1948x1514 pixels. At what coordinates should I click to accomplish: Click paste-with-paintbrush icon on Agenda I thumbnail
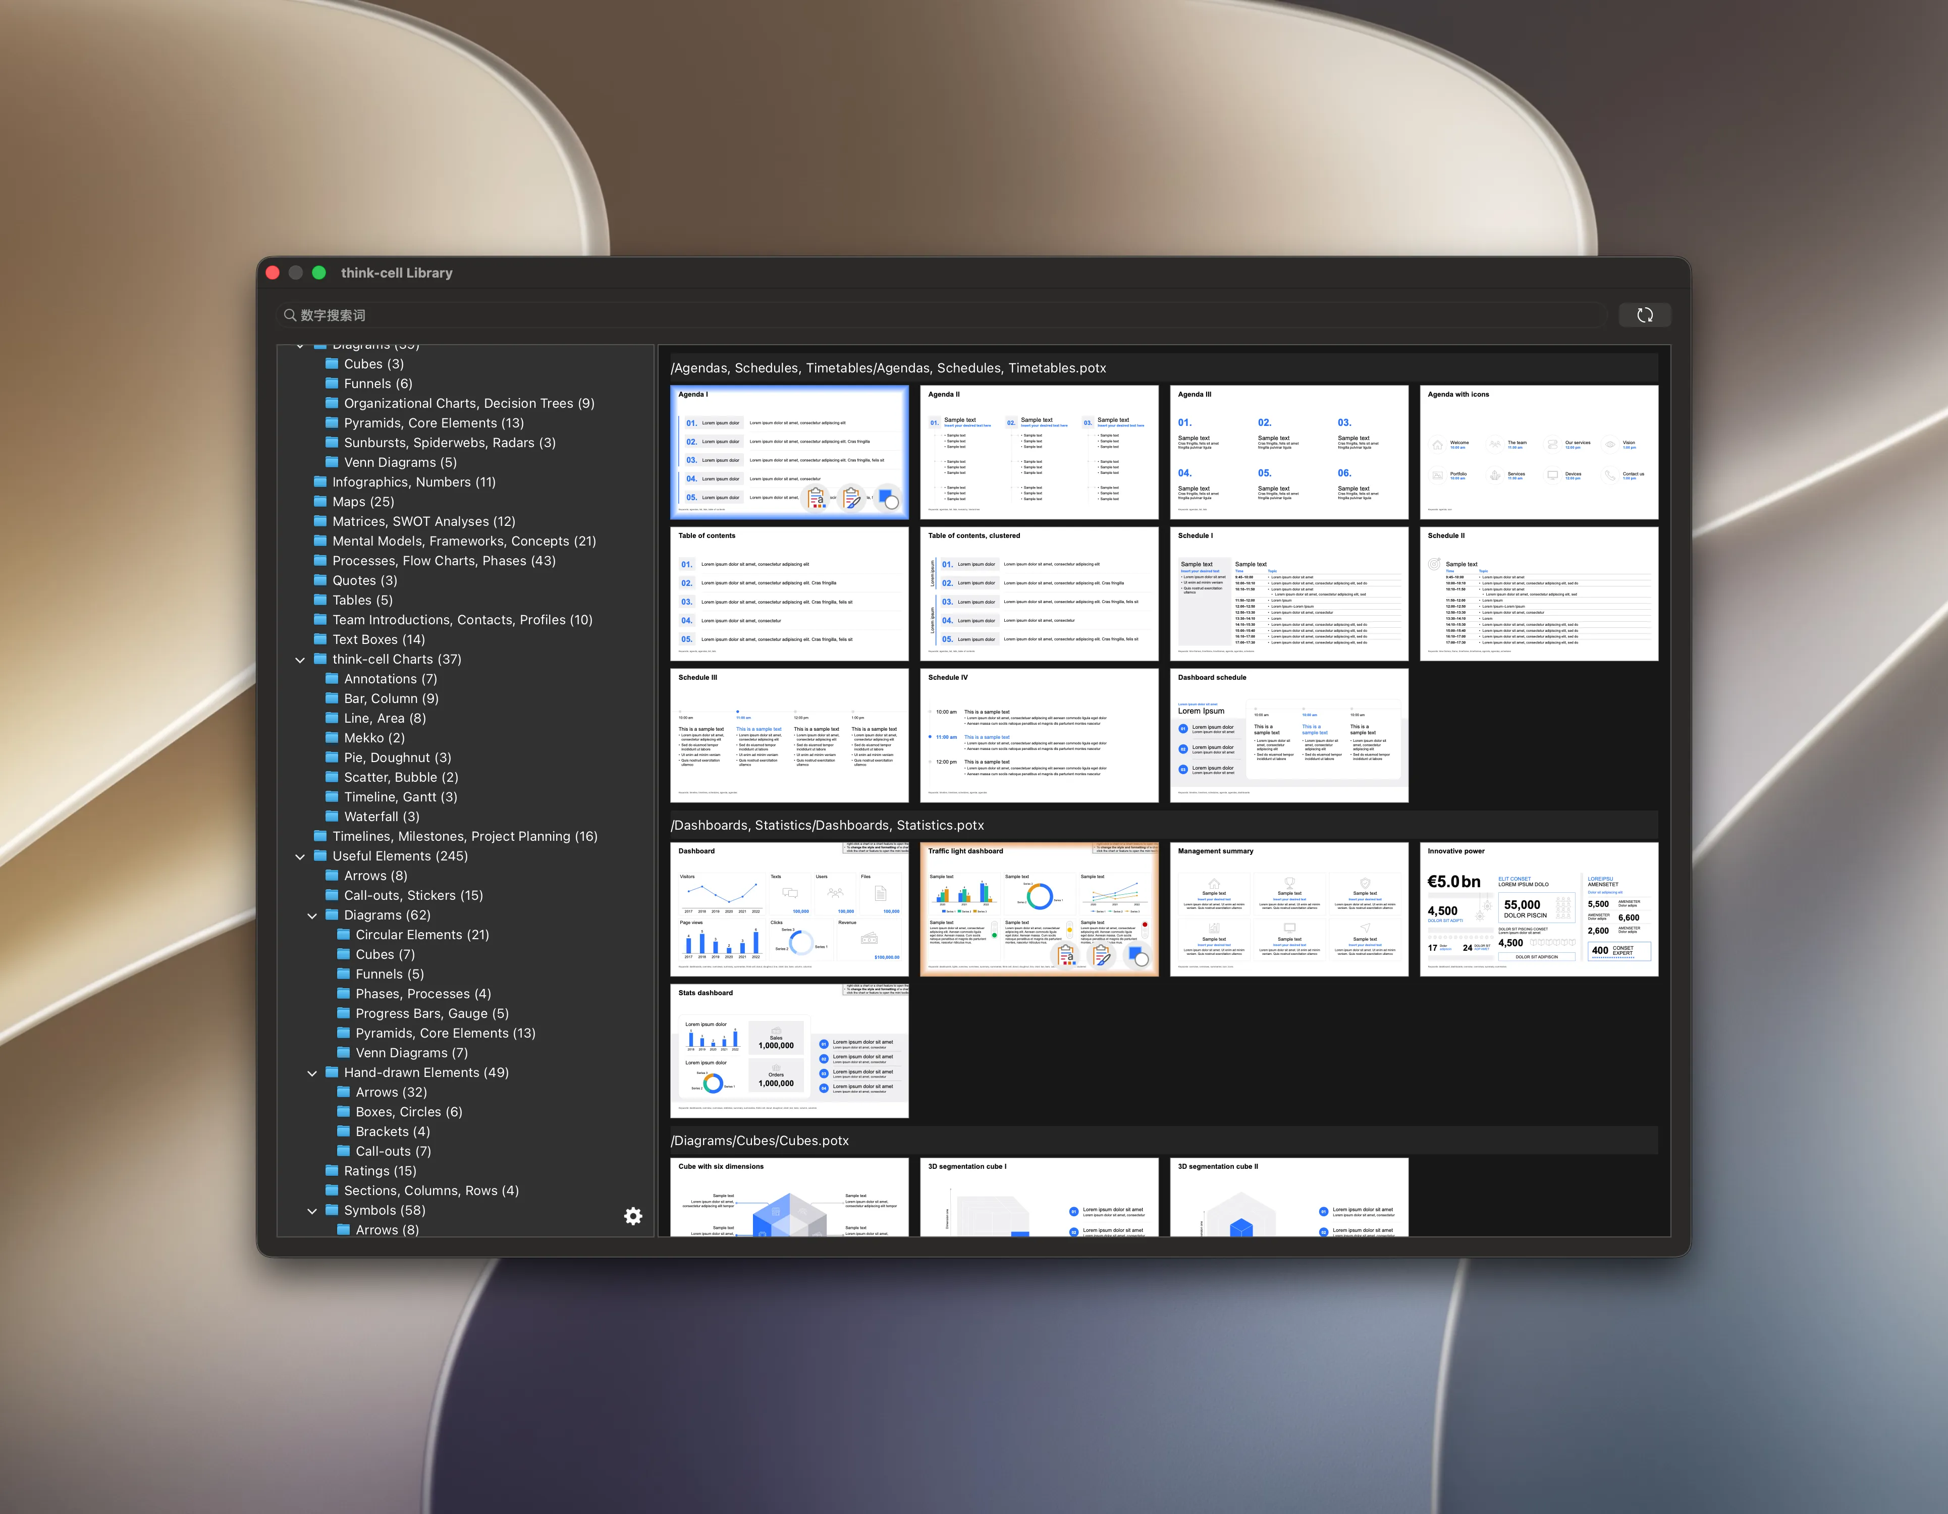853,499
